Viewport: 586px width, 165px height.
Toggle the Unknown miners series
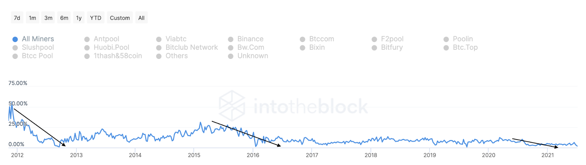(x=248, y=56)
